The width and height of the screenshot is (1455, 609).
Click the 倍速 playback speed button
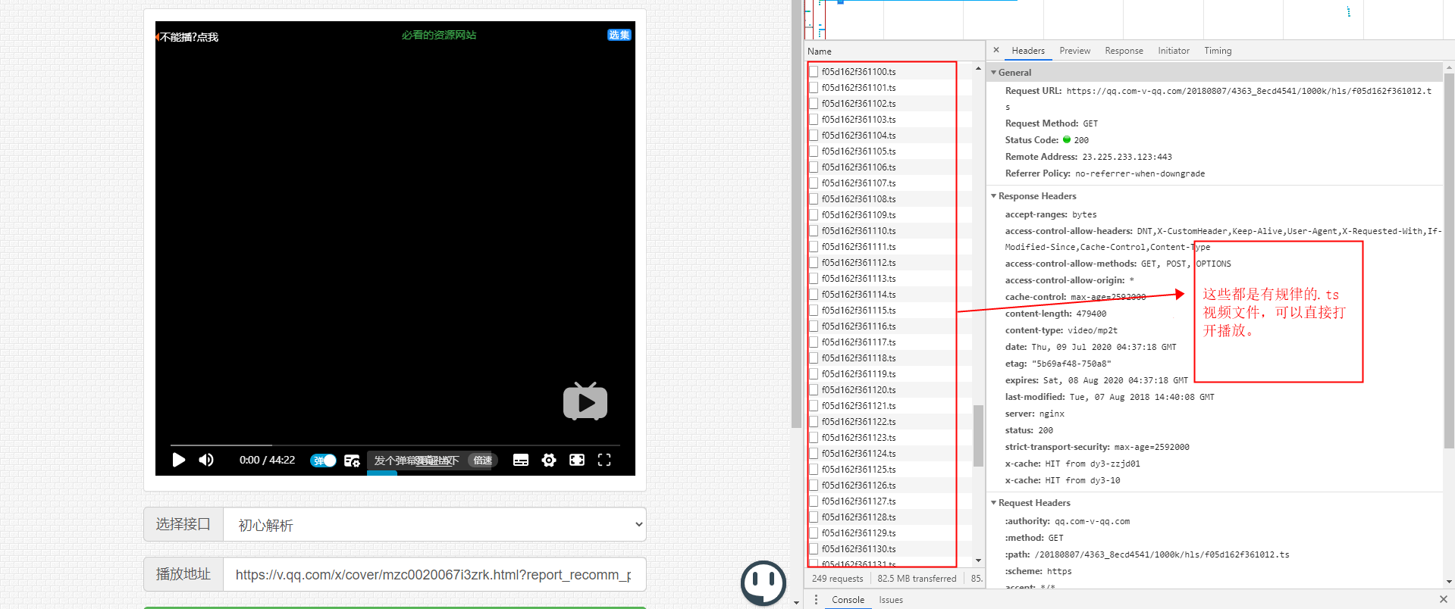[482, 461]
